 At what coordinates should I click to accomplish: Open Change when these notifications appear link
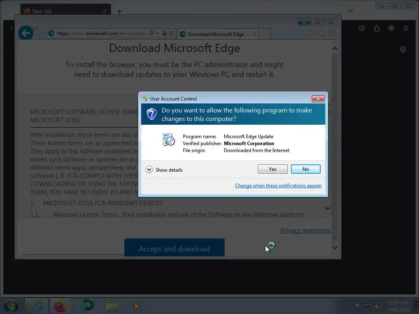(278, 186)
